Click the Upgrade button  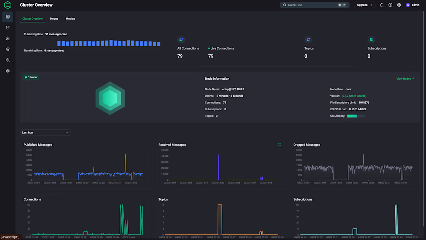(364, 5)
